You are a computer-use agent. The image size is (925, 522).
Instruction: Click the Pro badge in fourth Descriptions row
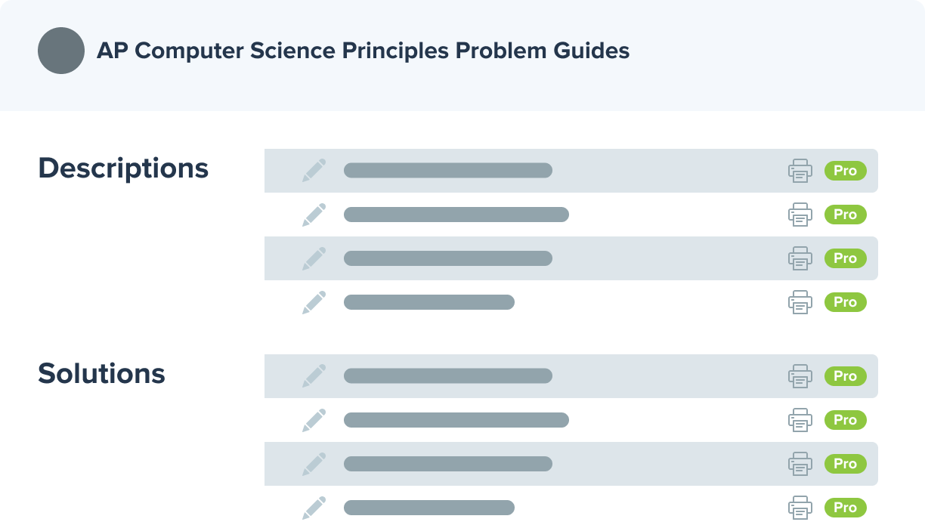846,302
